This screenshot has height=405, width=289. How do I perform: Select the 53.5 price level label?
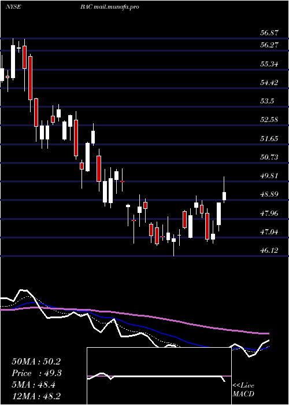click(267, 101)
